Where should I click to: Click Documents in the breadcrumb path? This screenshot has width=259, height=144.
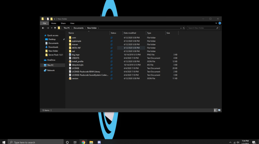(x=78, y=28)
